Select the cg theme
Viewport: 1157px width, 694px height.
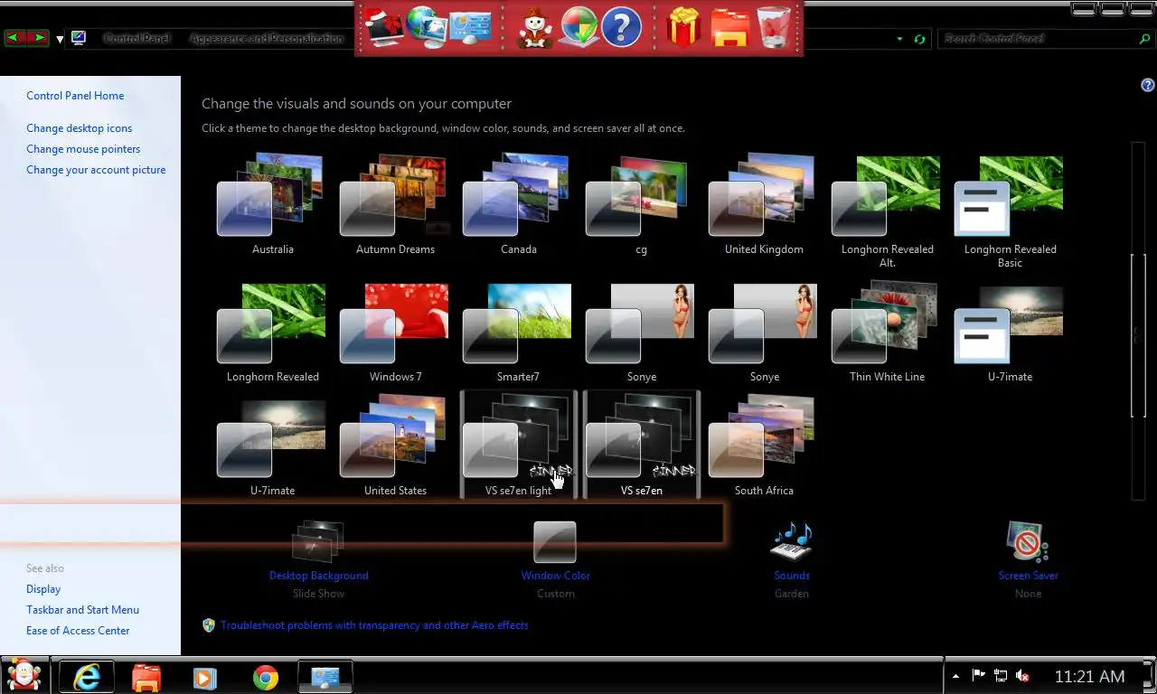(641, 204)
